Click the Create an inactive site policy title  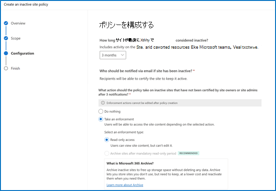point(26,5)
